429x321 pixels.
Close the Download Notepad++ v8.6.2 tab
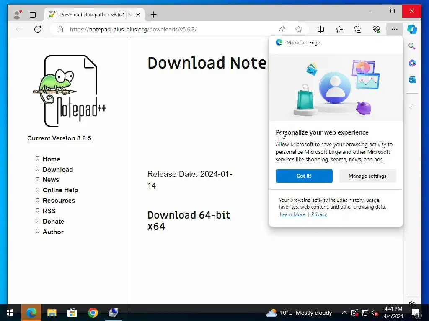click(x=138, y=15)
